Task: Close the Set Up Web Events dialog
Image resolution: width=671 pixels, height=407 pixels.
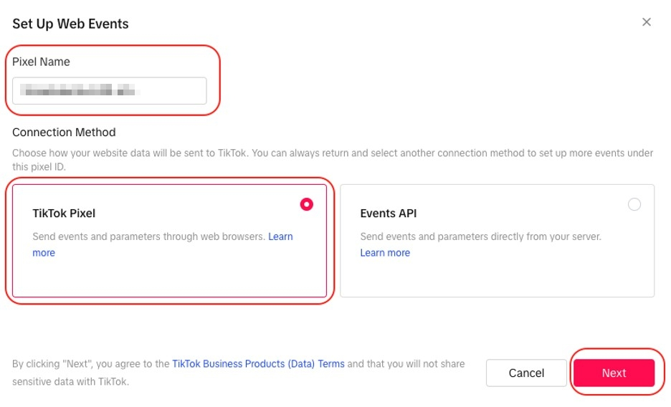Action: [x=646, y=21]
